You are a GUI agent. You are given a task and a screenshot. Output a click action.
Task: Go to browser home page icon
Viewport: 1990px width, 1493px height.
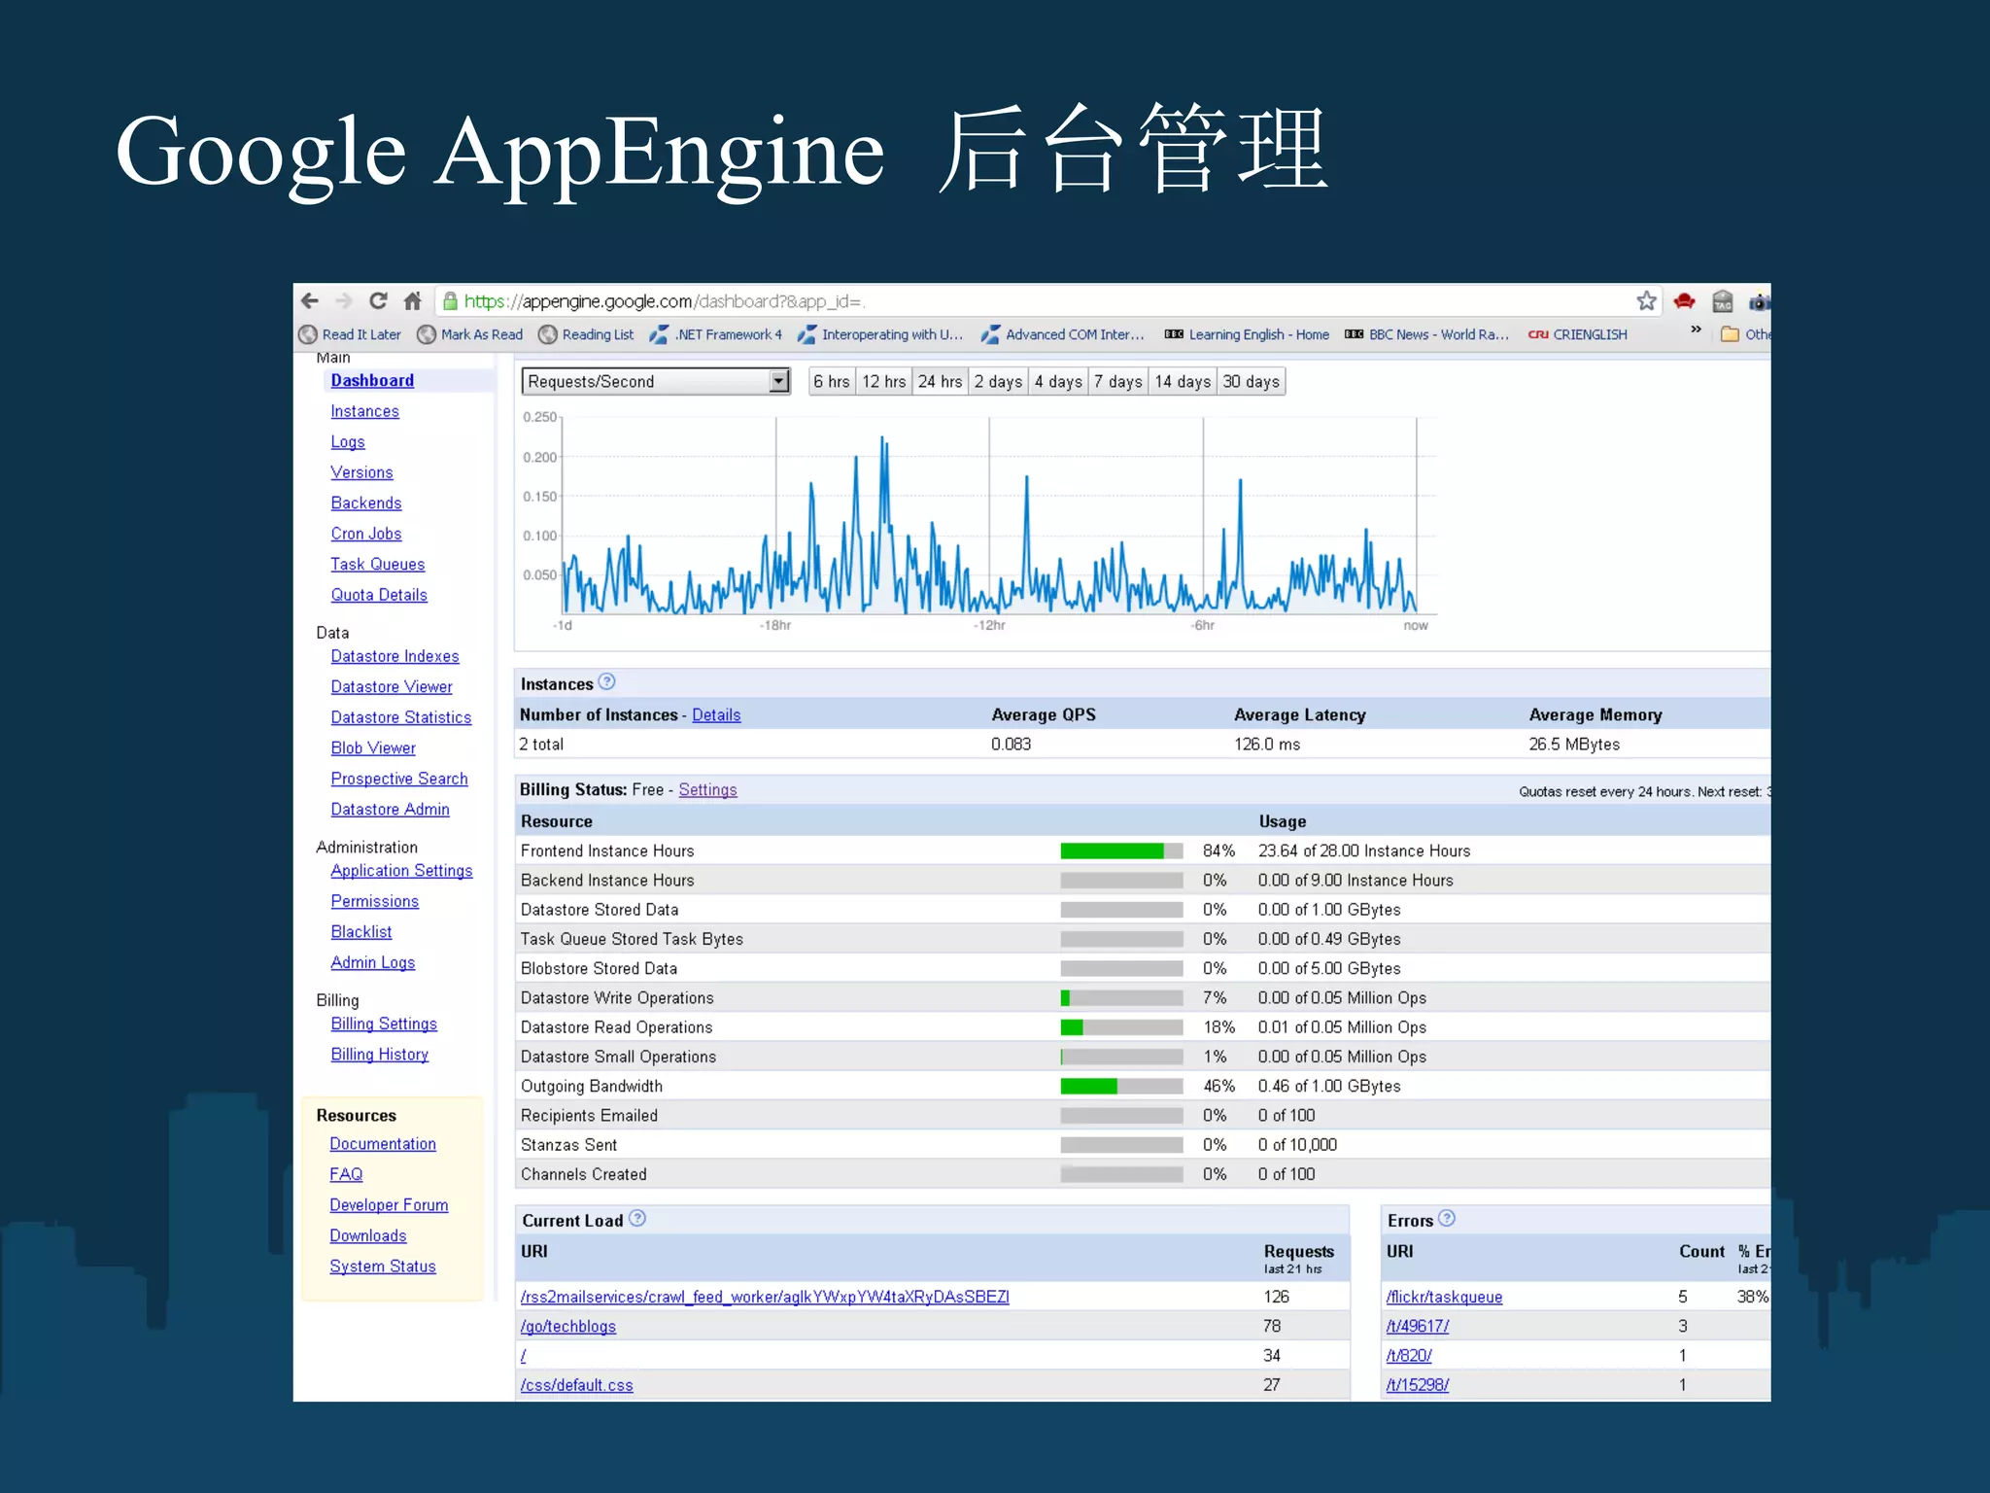click(x=413, y=301)
